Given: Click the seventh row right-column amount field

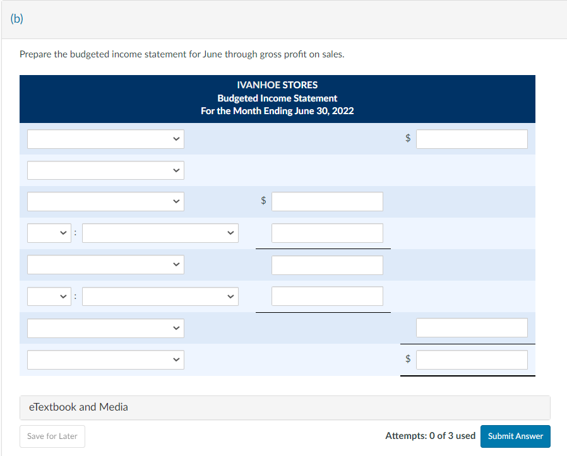Looking at the screenshot, I should [x=472, y=328].
